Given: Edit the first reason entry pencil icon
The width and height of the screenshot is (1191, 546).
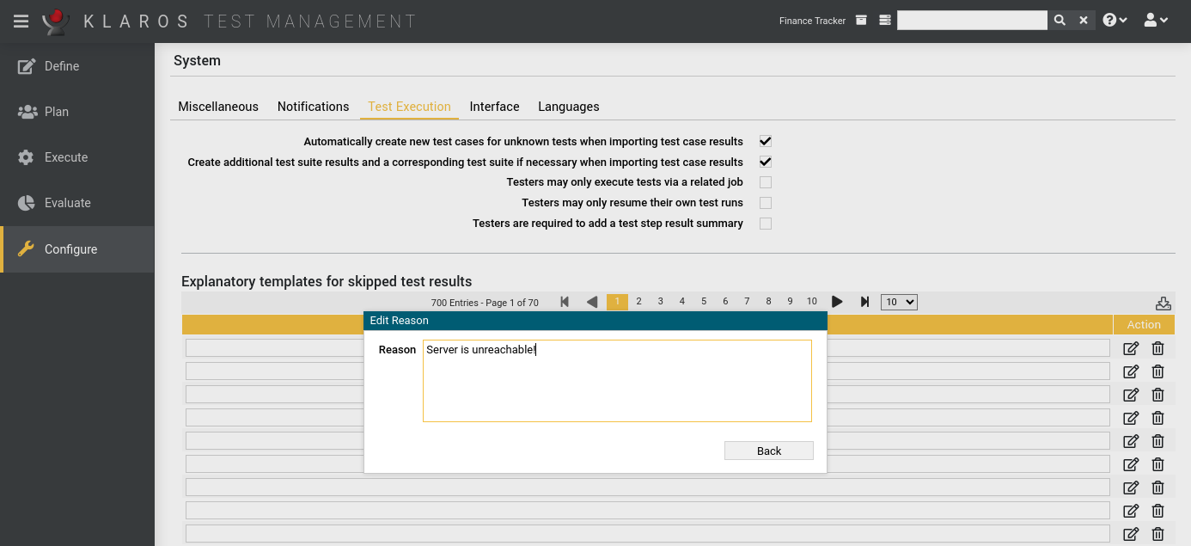Looking at the screenshot, I should click(x=1130, y=347).
